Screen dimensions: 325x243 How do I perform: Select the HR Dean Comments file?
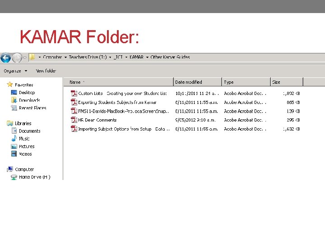point(97,120)
